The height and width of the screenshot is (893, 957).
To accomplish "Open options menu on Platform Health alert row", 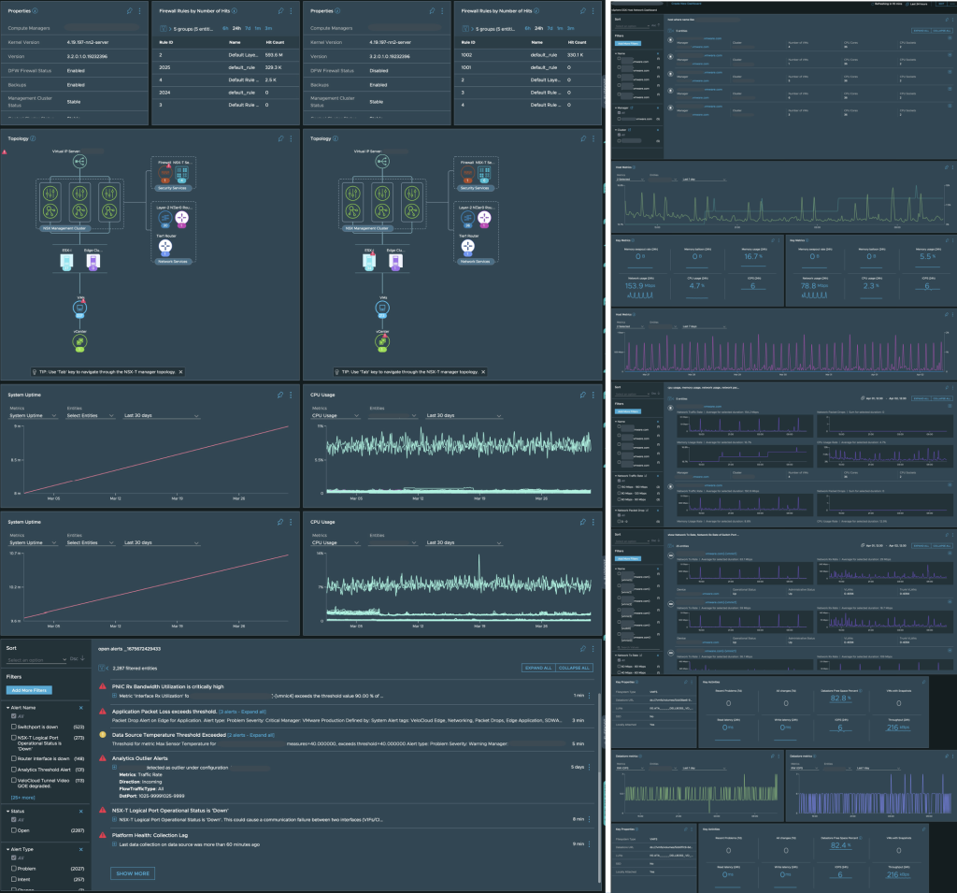I will pos(590,844).
